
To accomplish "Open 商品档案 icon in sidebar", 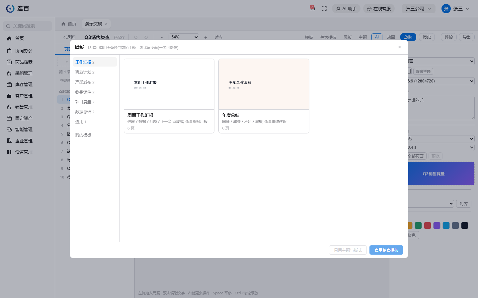I will (x=9, y=62).
